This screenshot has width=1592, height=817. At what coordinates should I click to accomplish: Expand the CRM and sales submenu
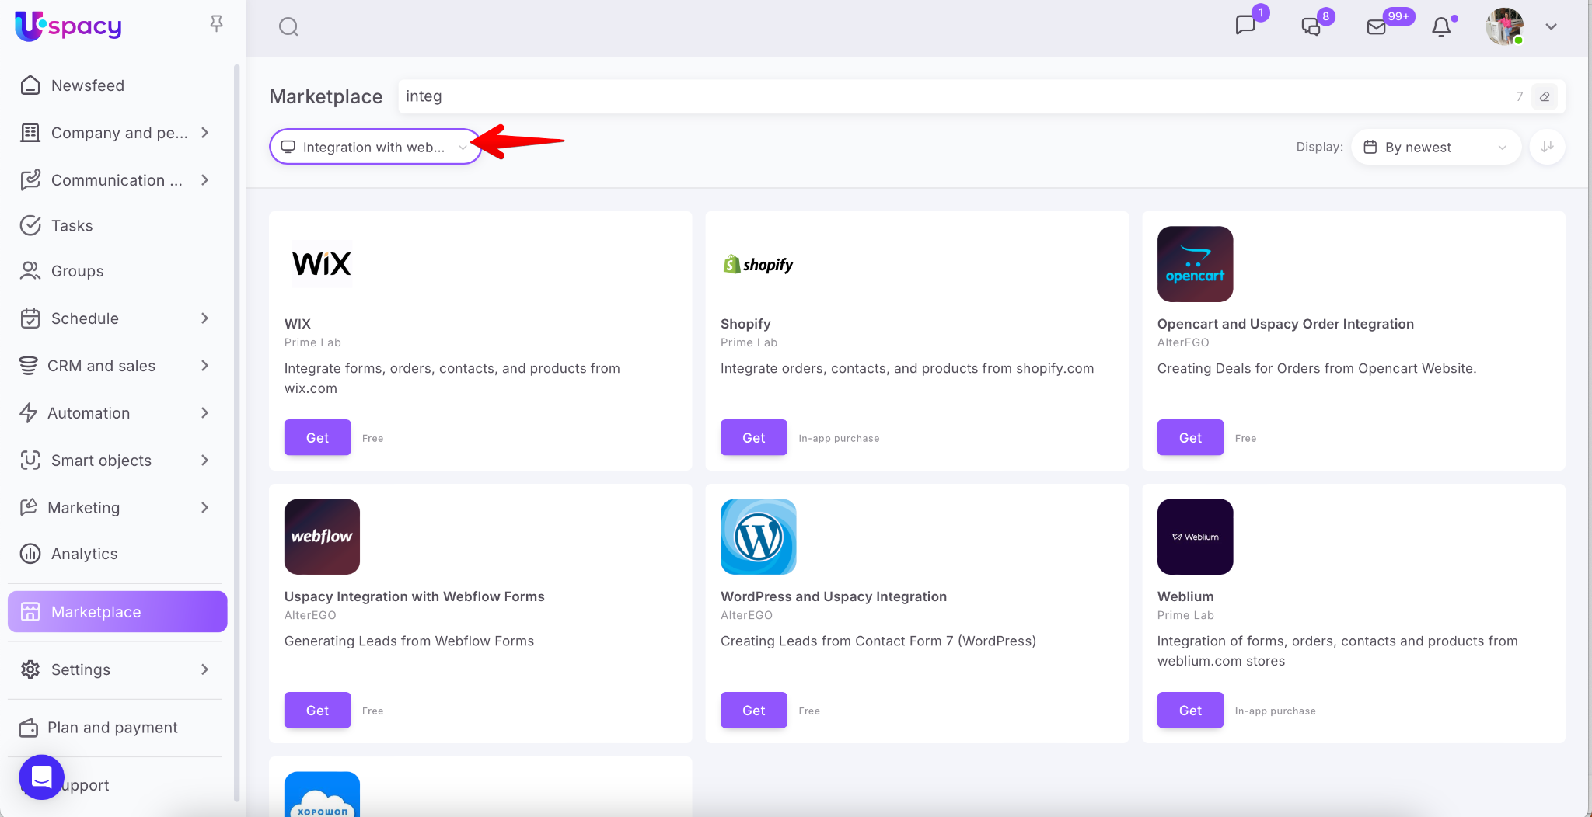(204, 366)
